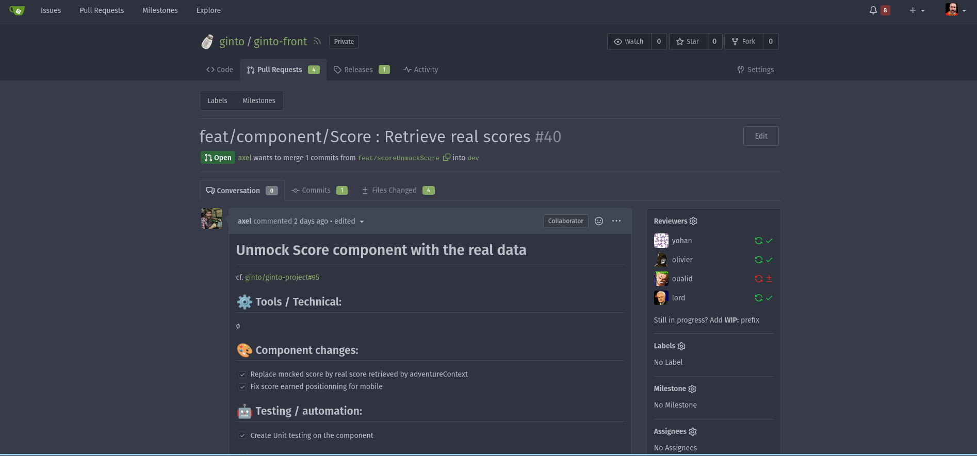Image resolution: width=977 pixels, height=456 pixels.
Task: Expand the create new plus dropdown
Action: (x=917, y=10)
